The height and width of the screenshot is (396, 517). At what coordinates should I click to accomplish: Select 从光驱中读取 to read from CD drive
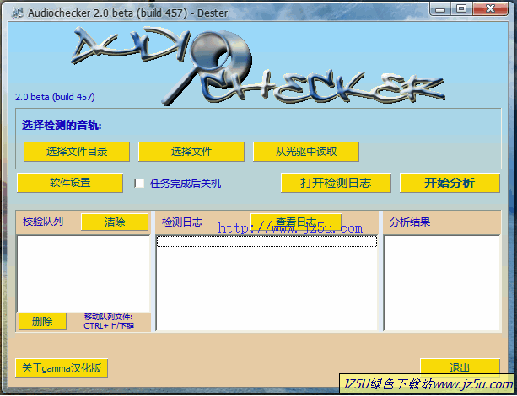306,152
